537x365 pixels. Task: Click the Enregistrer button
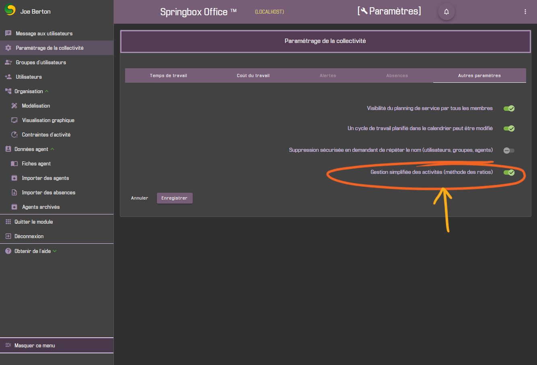pyautogui.click(x=175, y=198)
